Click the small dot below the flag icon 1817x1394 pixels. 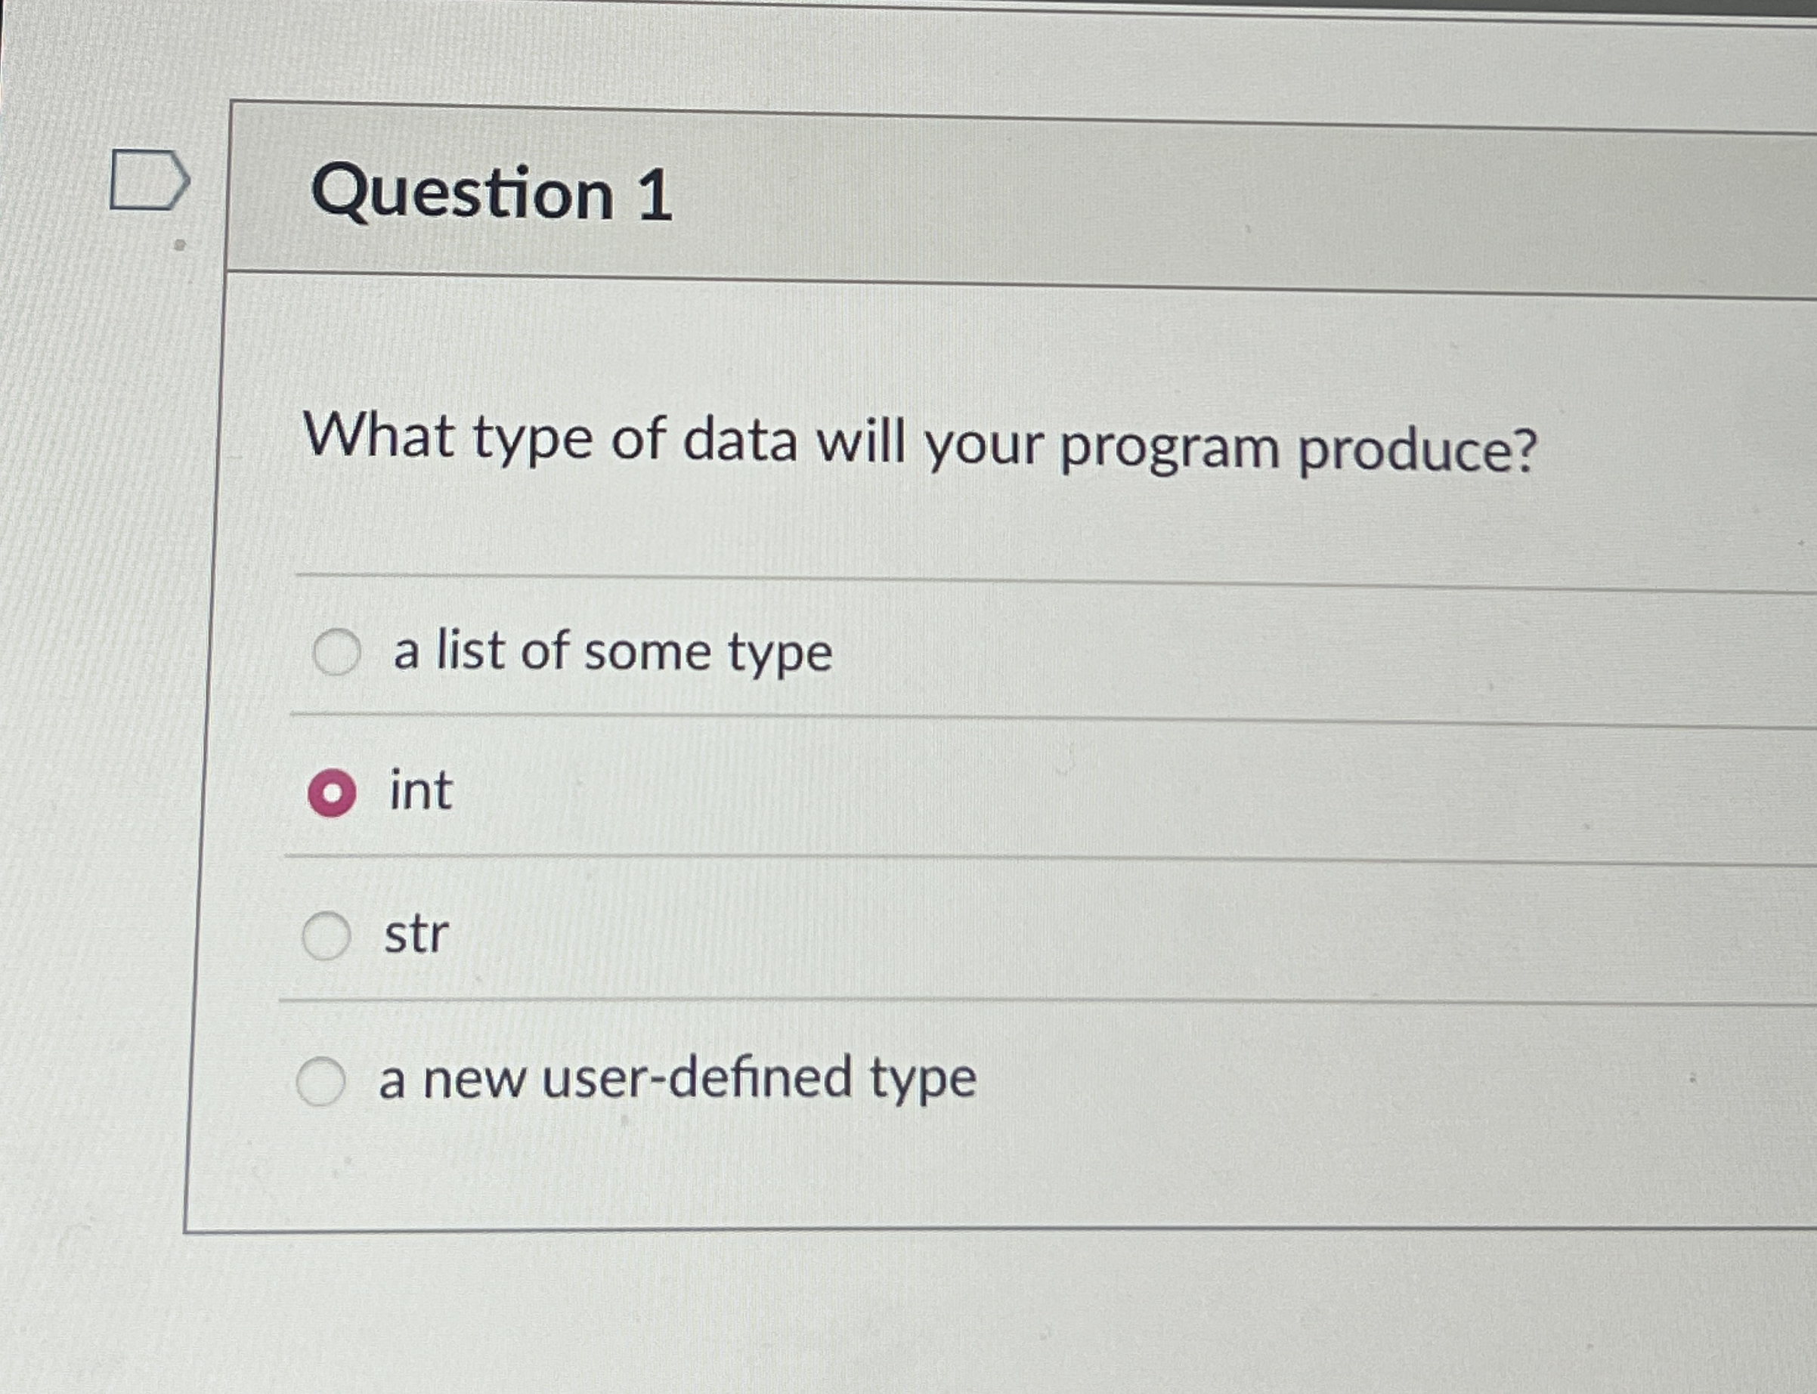pyautogui.click(x=179, y=246)
